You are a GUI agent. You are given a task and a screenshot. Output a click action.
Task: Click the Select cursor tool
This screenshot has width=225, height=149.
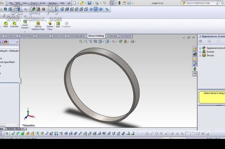[x=112, y=3]
